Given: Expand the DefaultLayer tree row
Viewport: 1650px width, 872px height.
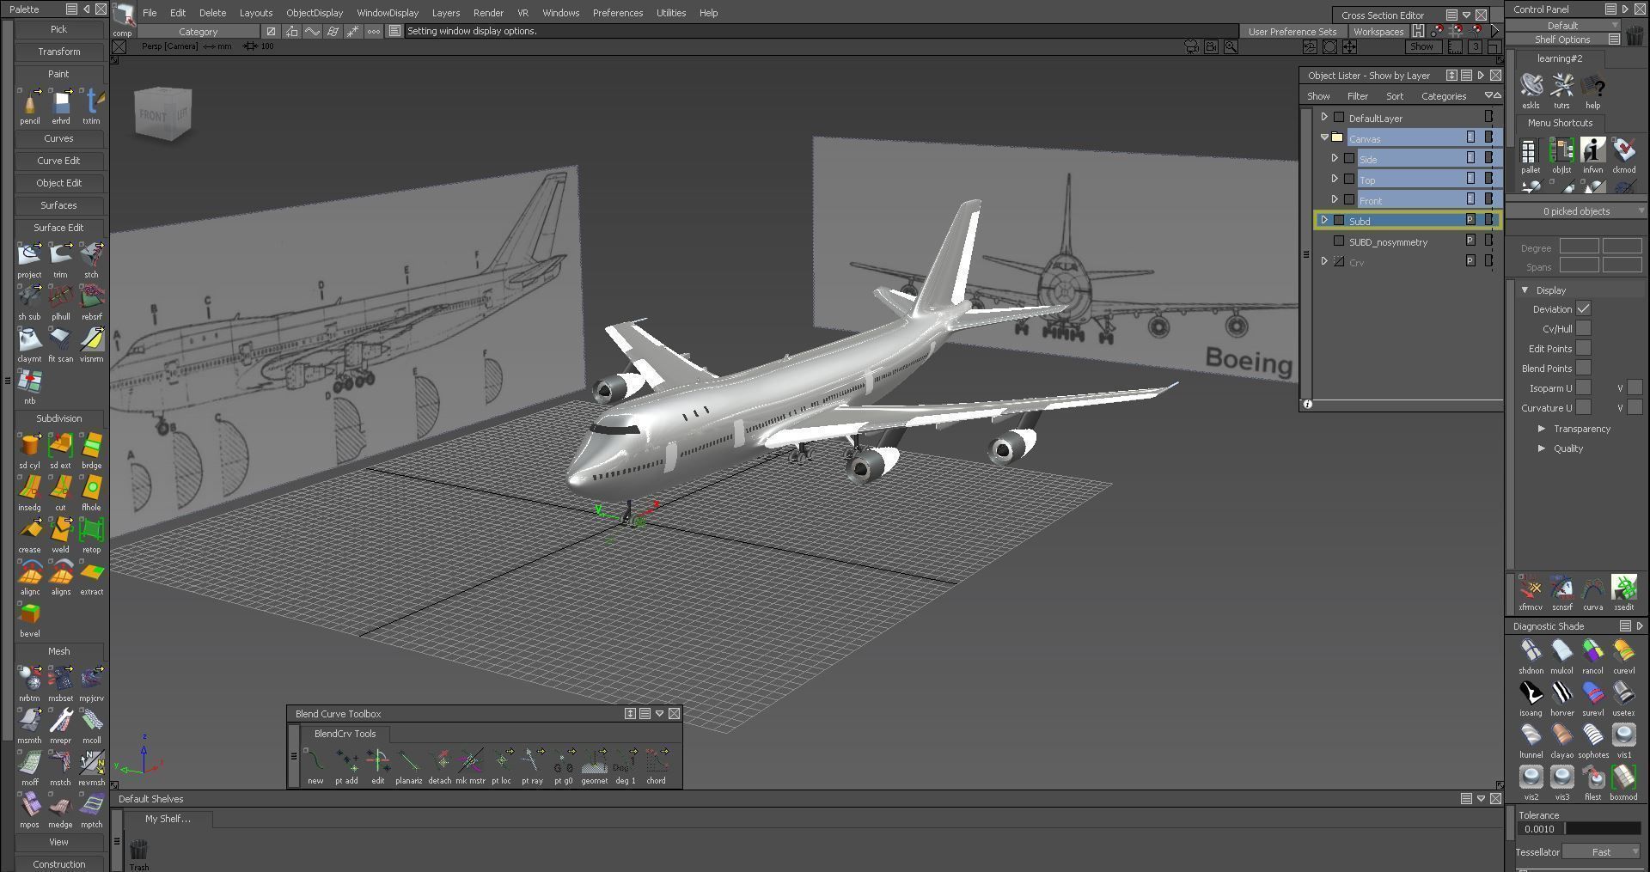Looking at the screenshot, I should (x=1324, y=118).
